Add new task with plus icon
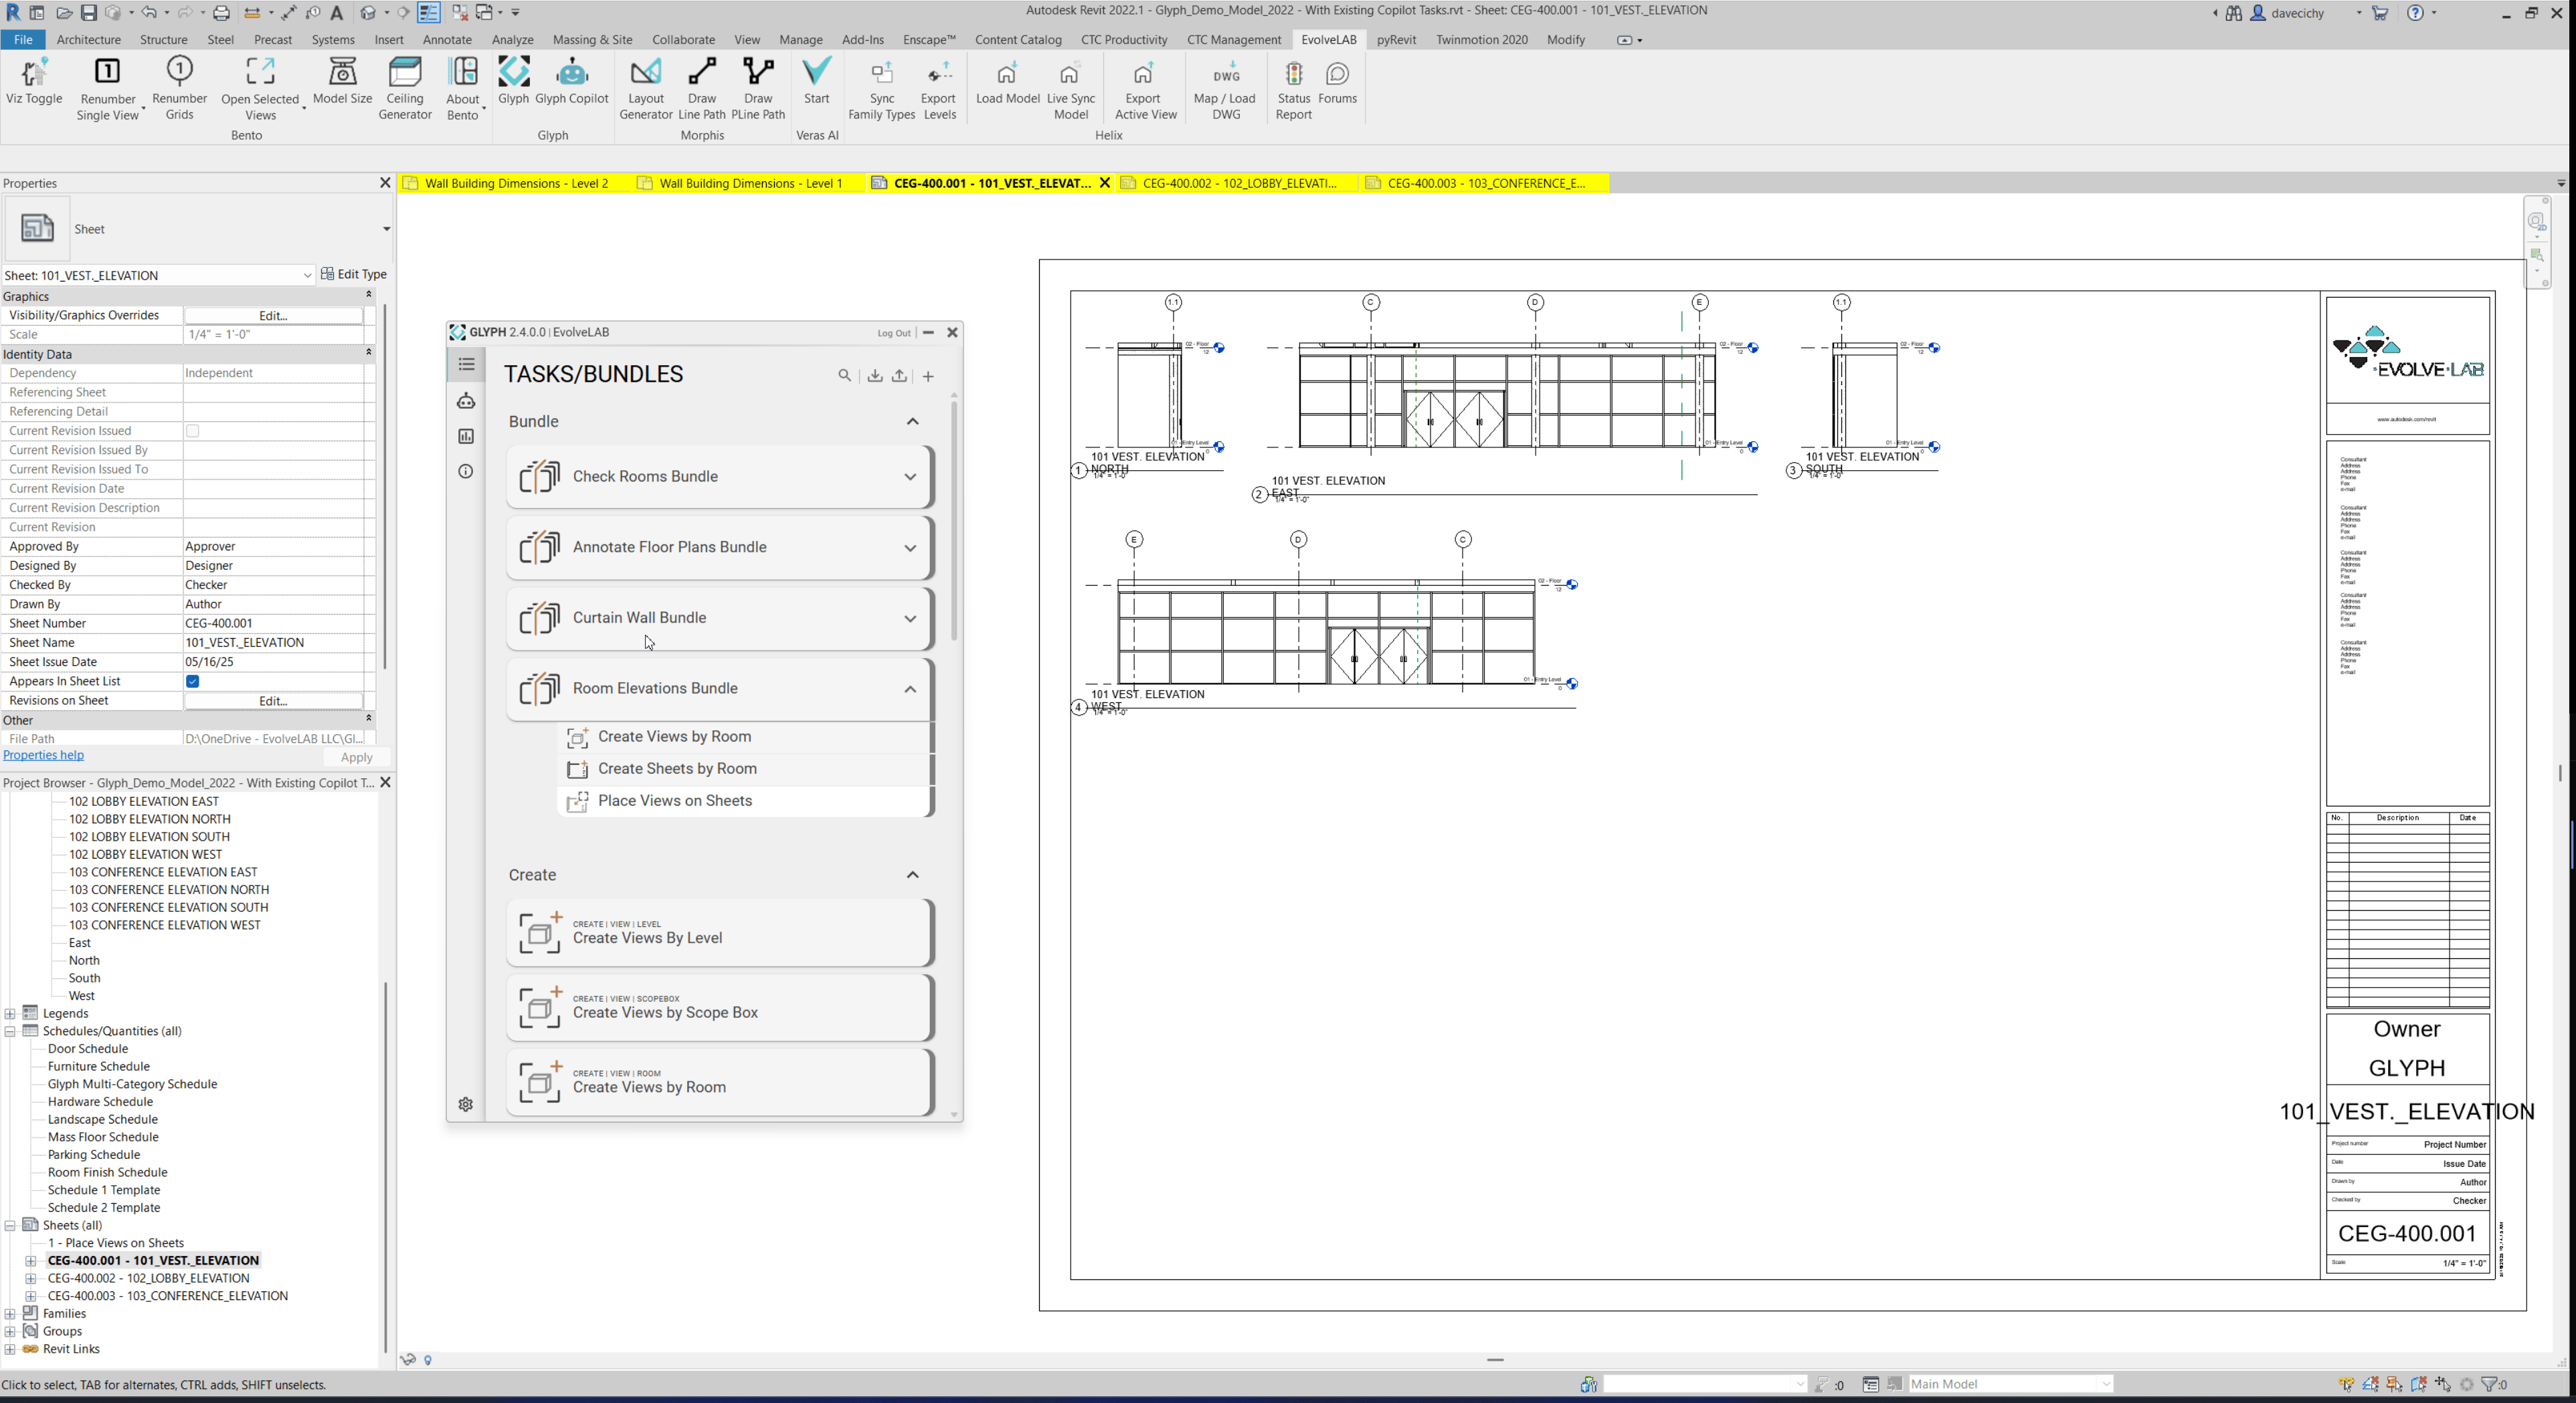 (x=928, y=376)
